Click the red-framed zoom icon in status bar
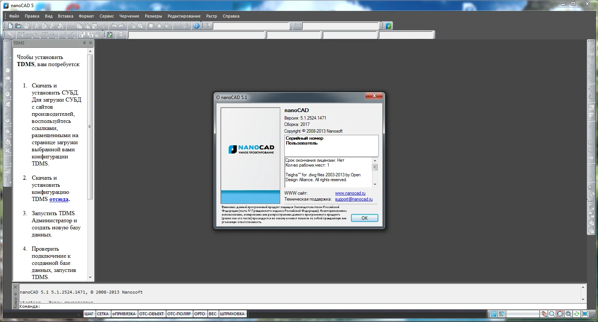Image resolution: width=598 pixels, height=322 pixels. pos(560,314)
